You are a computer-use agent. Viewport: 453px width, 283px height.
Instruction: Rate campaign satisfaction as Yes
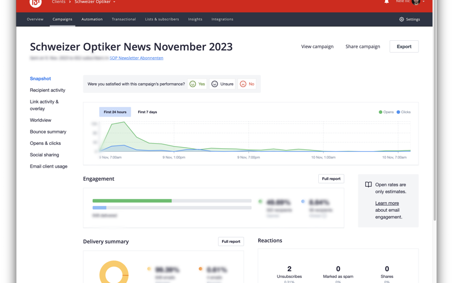coord(197,84)
